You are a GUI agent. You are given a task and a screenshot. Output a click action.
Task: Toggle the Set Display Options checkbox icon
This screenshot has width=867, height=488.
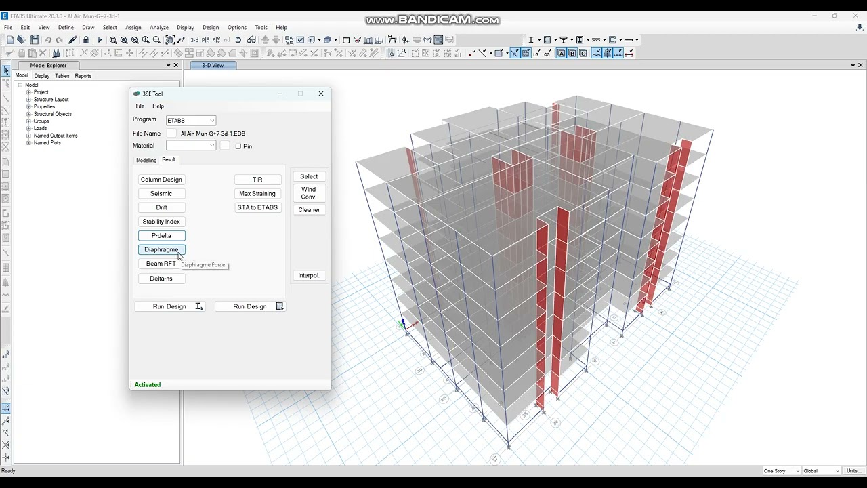[300, 40]
